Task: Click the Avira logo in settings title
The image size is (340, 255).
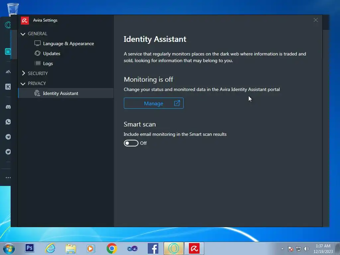Action: click(x=25, y=21)
